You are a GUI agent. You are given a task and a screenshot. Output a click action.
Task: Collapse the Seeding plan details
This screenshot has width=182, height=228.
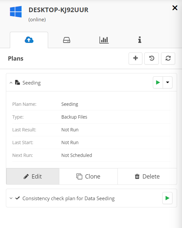tap(11, 83)
